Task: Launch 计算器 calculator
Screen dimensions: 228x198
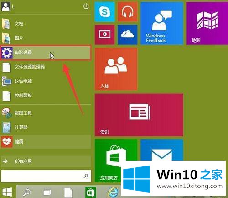Action: click(x=46, y=127)
